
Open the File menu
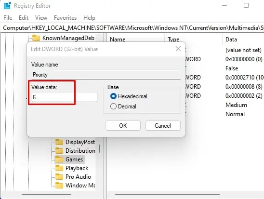[8, 18]
